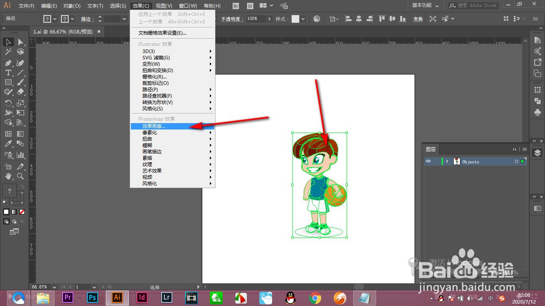Pick the Magic Wand tool

click(x=8, y=52)
